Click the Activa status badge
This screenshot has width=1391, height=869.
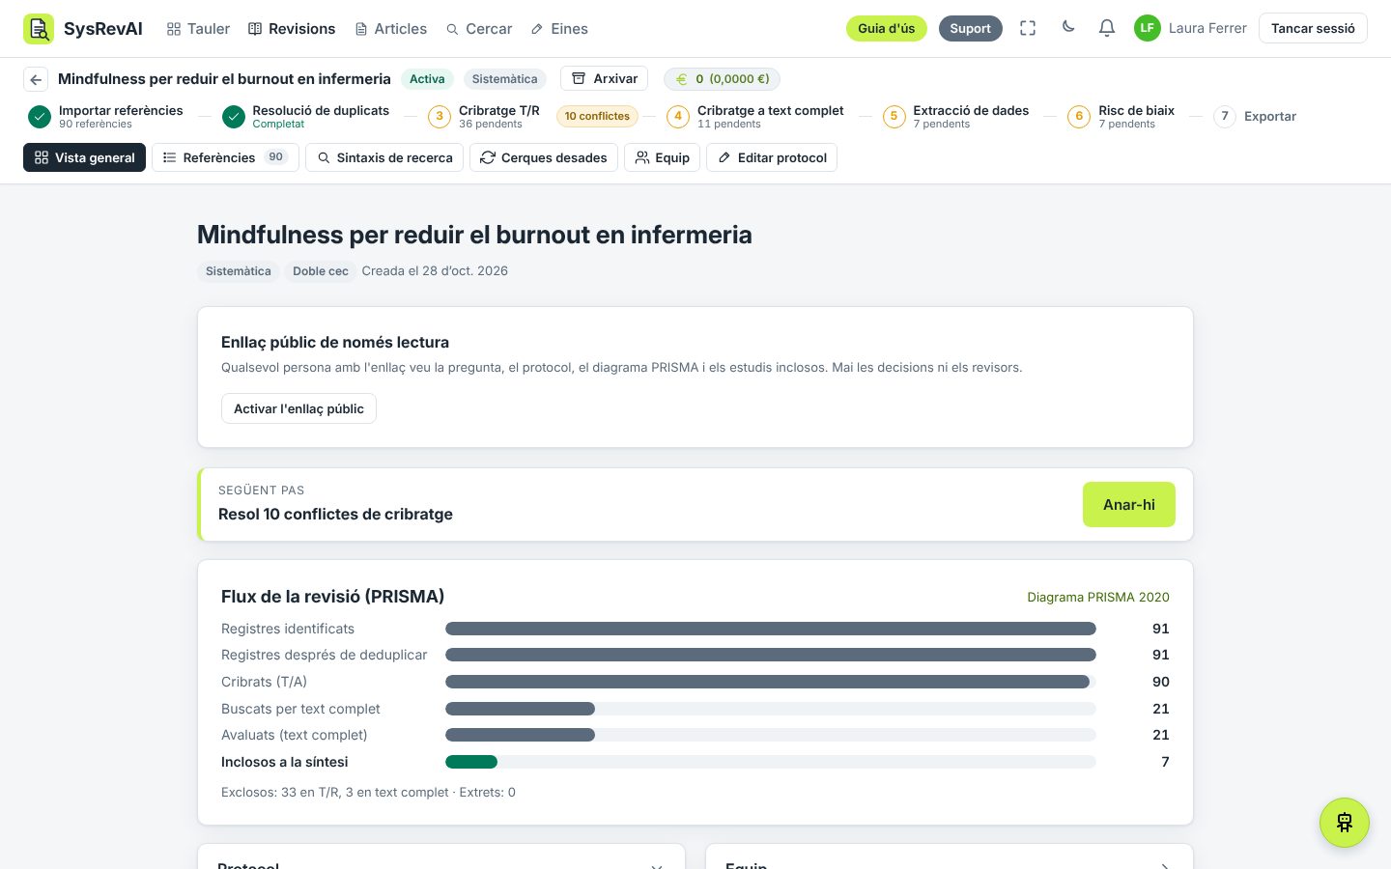[427, 79]
